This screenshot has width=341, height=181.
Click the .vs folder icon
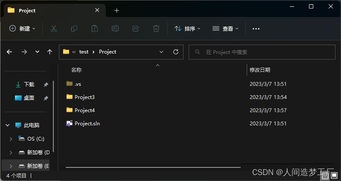pyautogui.click(x=70, y=83)
